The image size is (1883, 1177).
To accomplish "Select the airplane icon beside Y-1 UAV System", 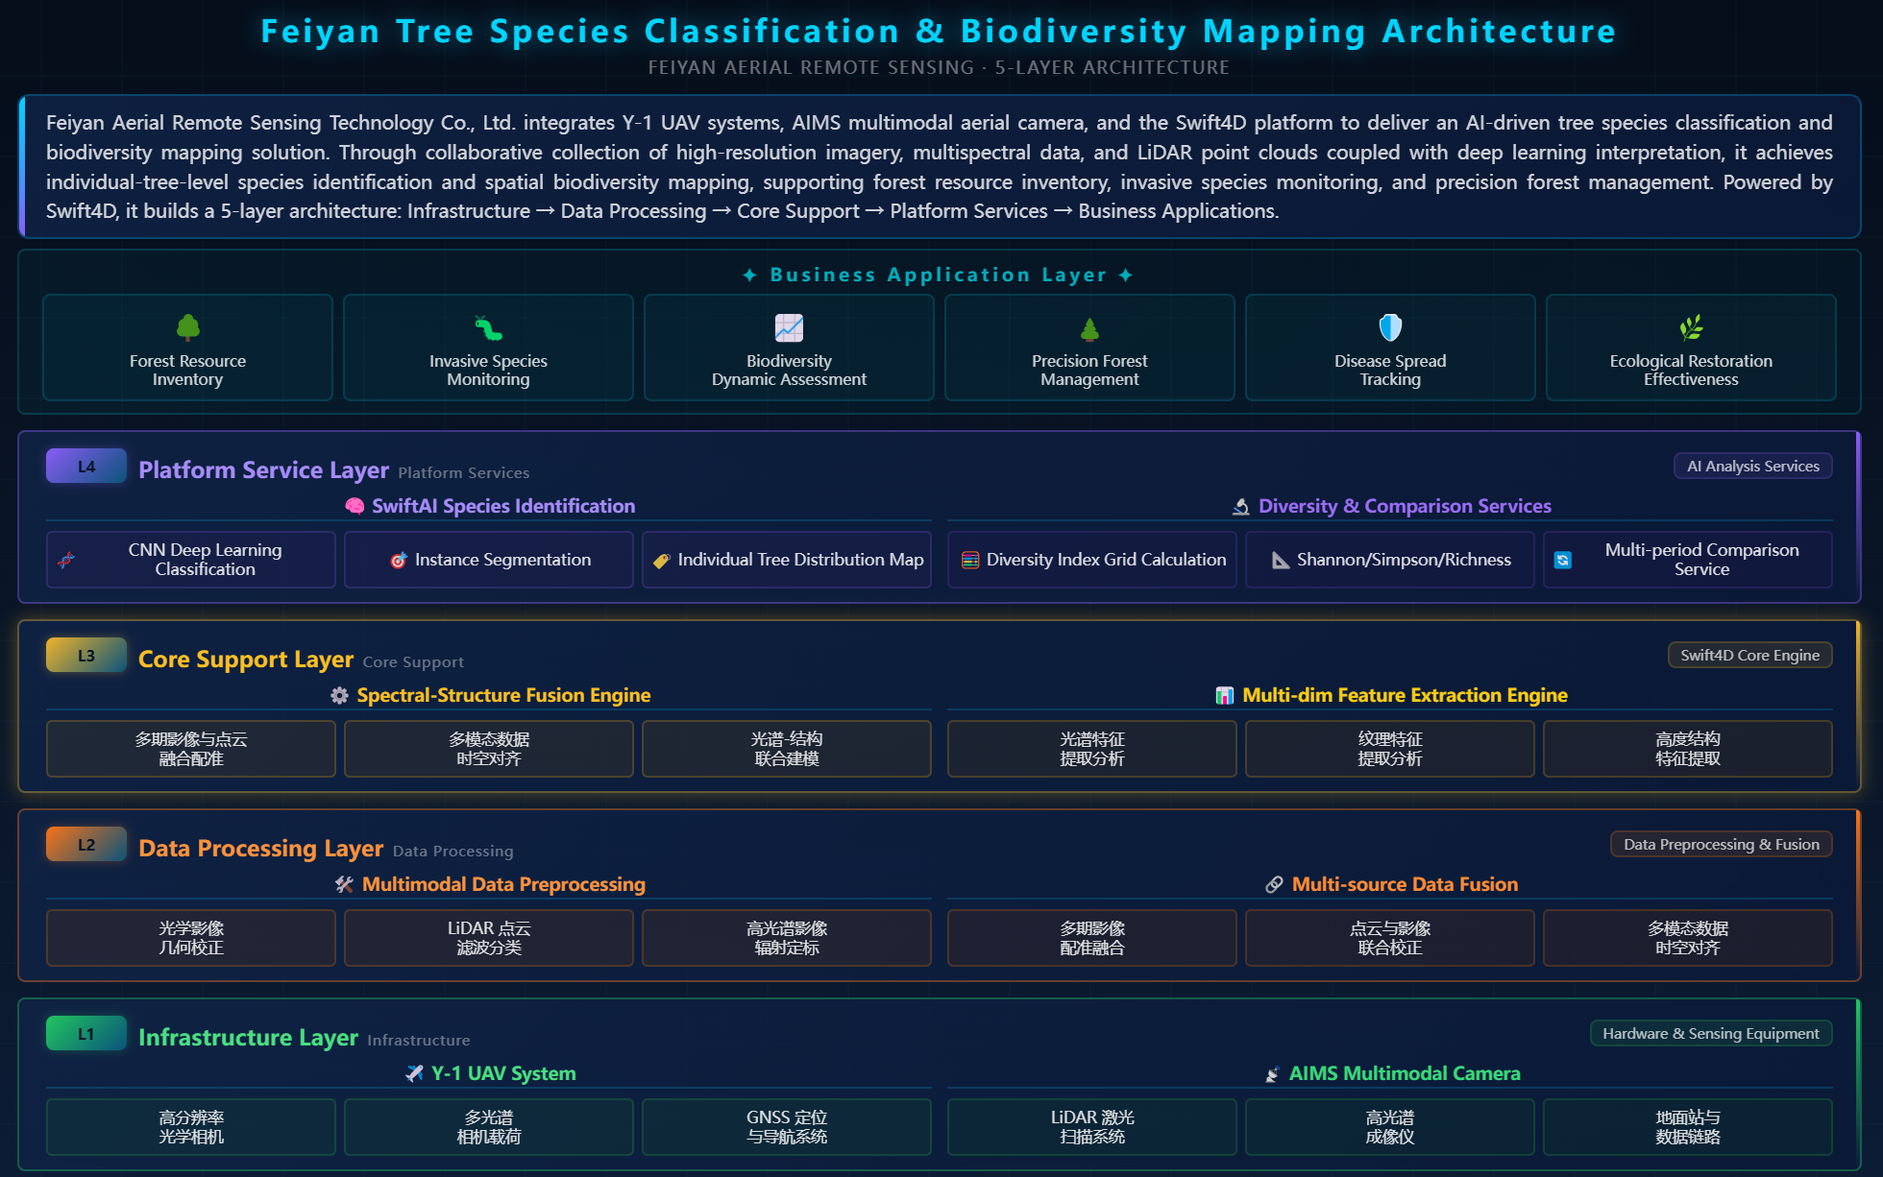I will [x=414, y=1073].
